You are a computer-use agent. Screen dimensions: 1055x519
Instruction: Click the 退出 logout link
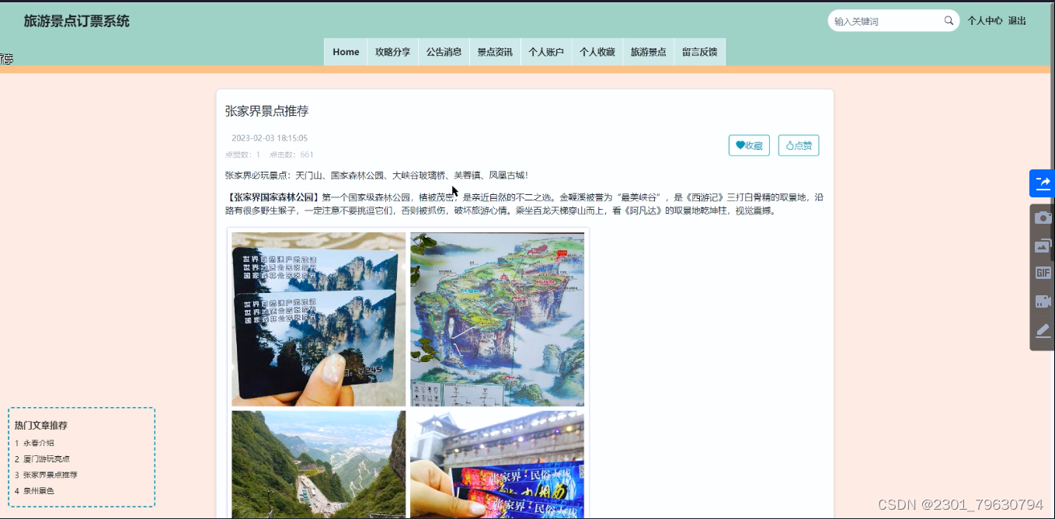point(1017,21)
